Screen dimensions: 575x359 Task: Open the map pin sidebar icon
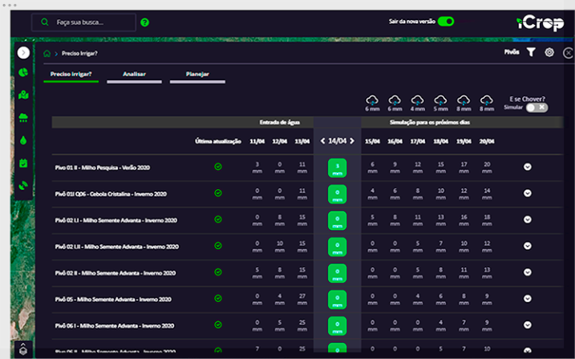click(23, 95)
